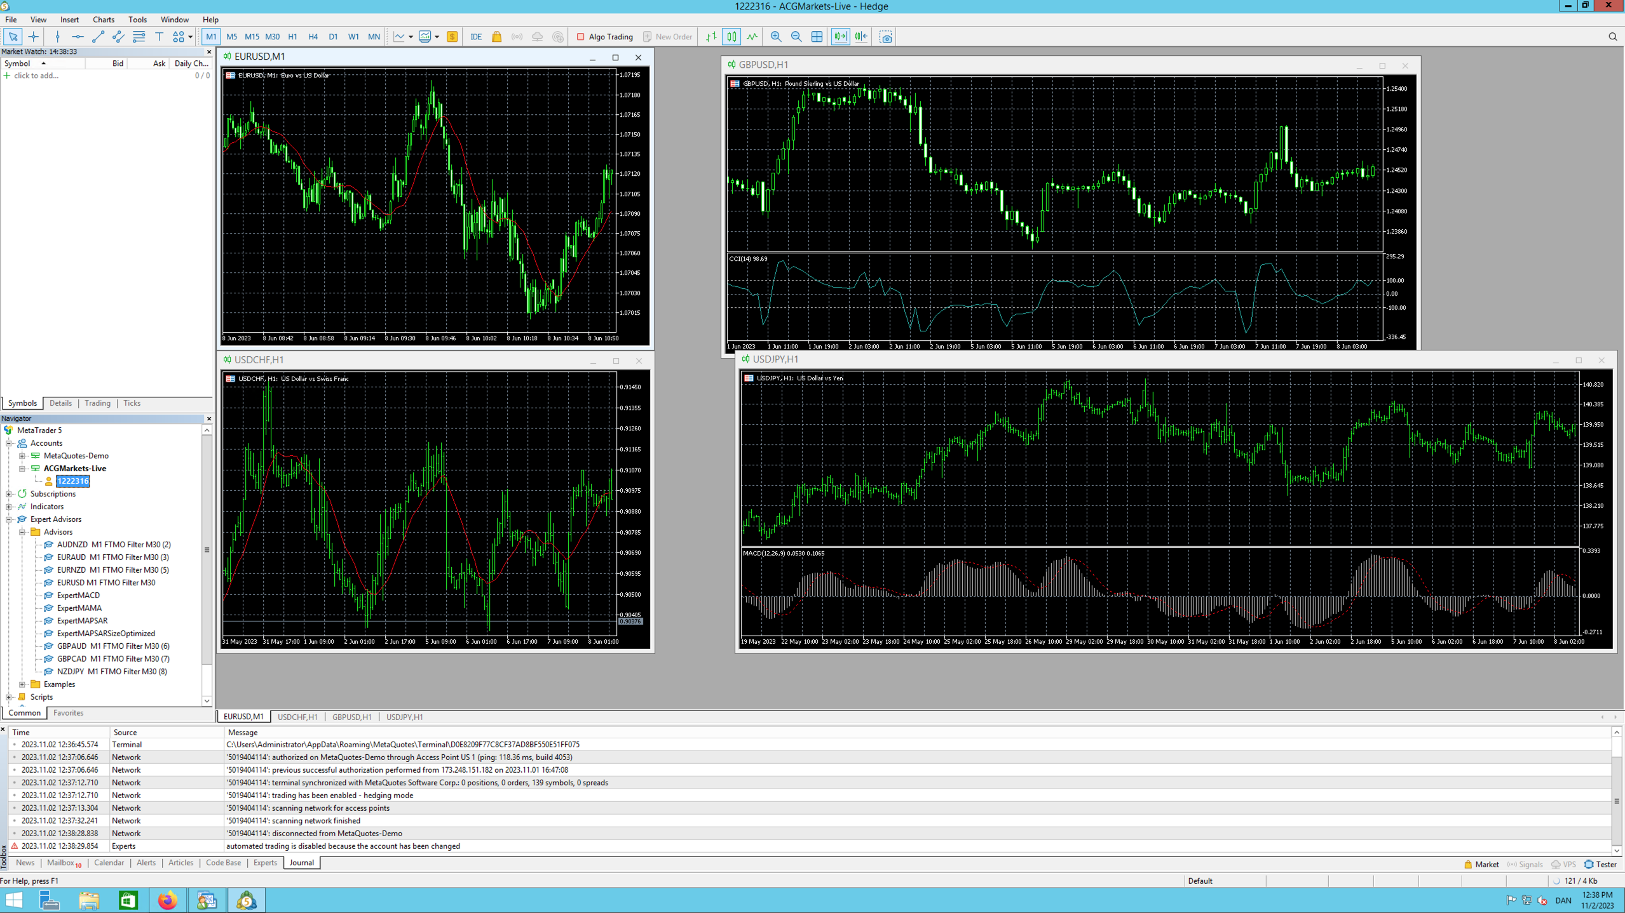Open the Market link in the toolbox

[1481, 864]
